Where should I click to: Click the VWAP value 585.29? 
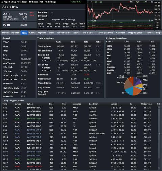[x=24, y=42]
